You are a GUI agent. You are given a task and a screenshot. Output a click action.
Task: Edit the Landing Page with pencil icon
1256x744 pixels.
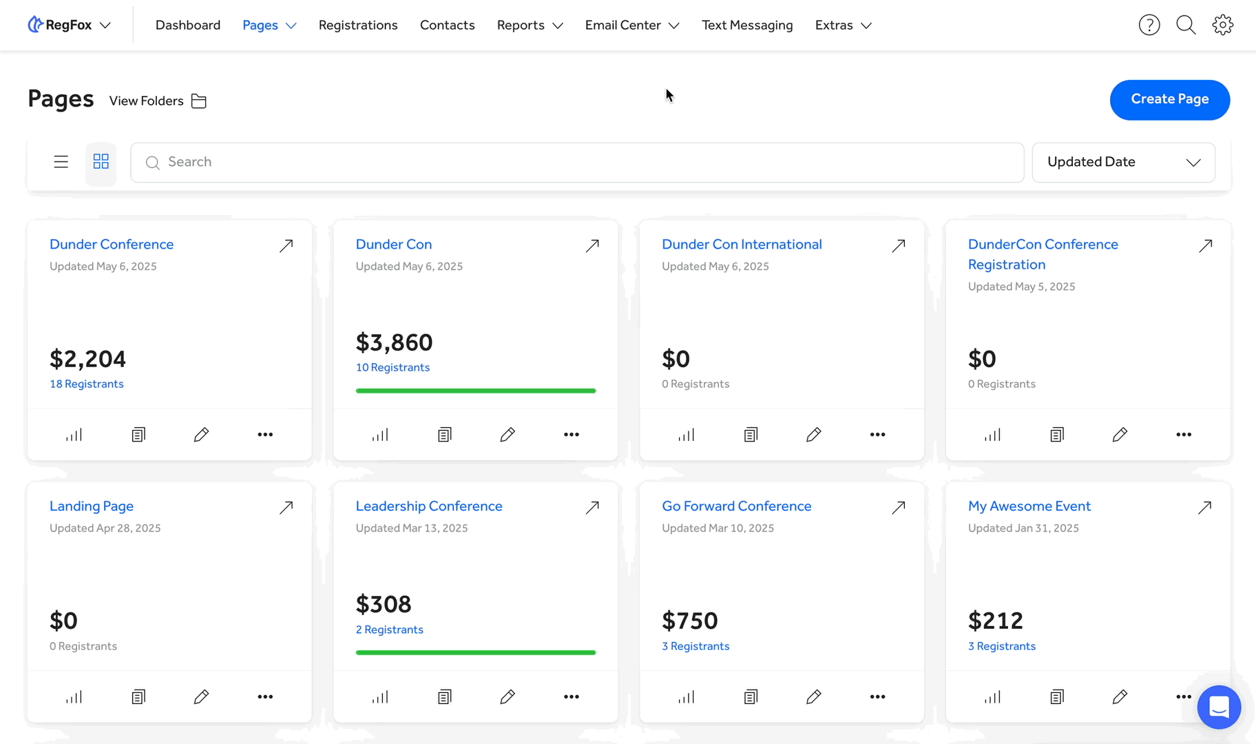coord(201,697)
